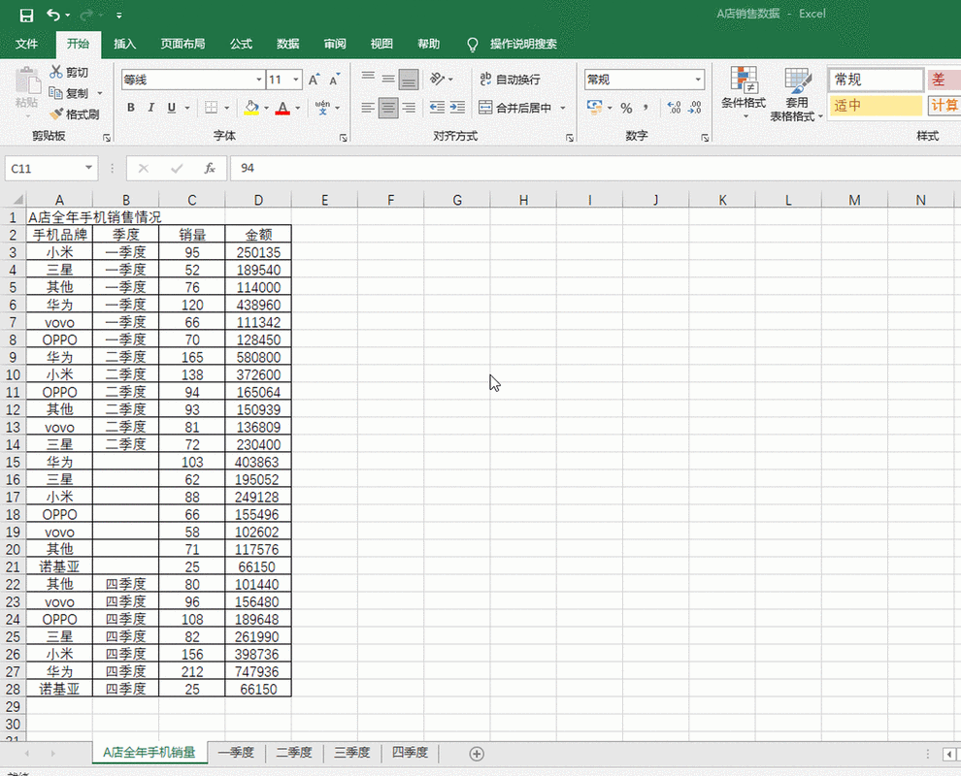961x776 pixels.
Task: Expand the font name dropdown (等线)
Action: [259, 80]
